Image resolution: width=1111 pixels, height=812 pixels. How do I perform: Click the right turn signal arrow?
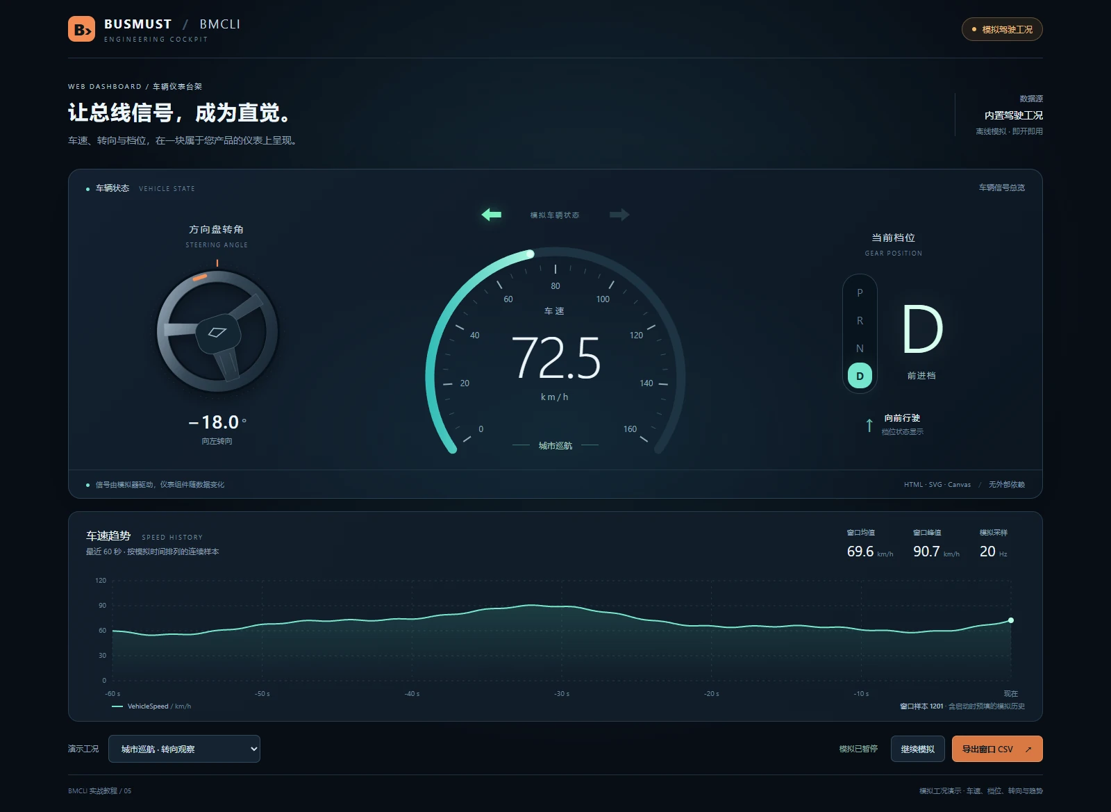coord(619,215)
